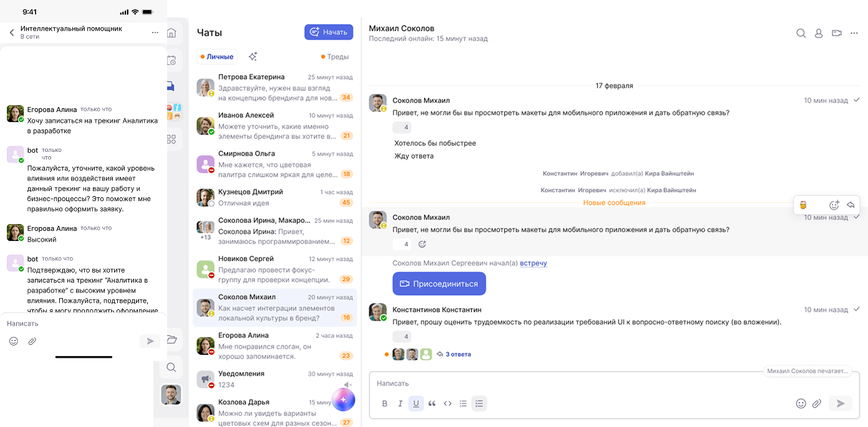Click the Написать field in the main chat

pyautogui.click(x=561, y=383)
